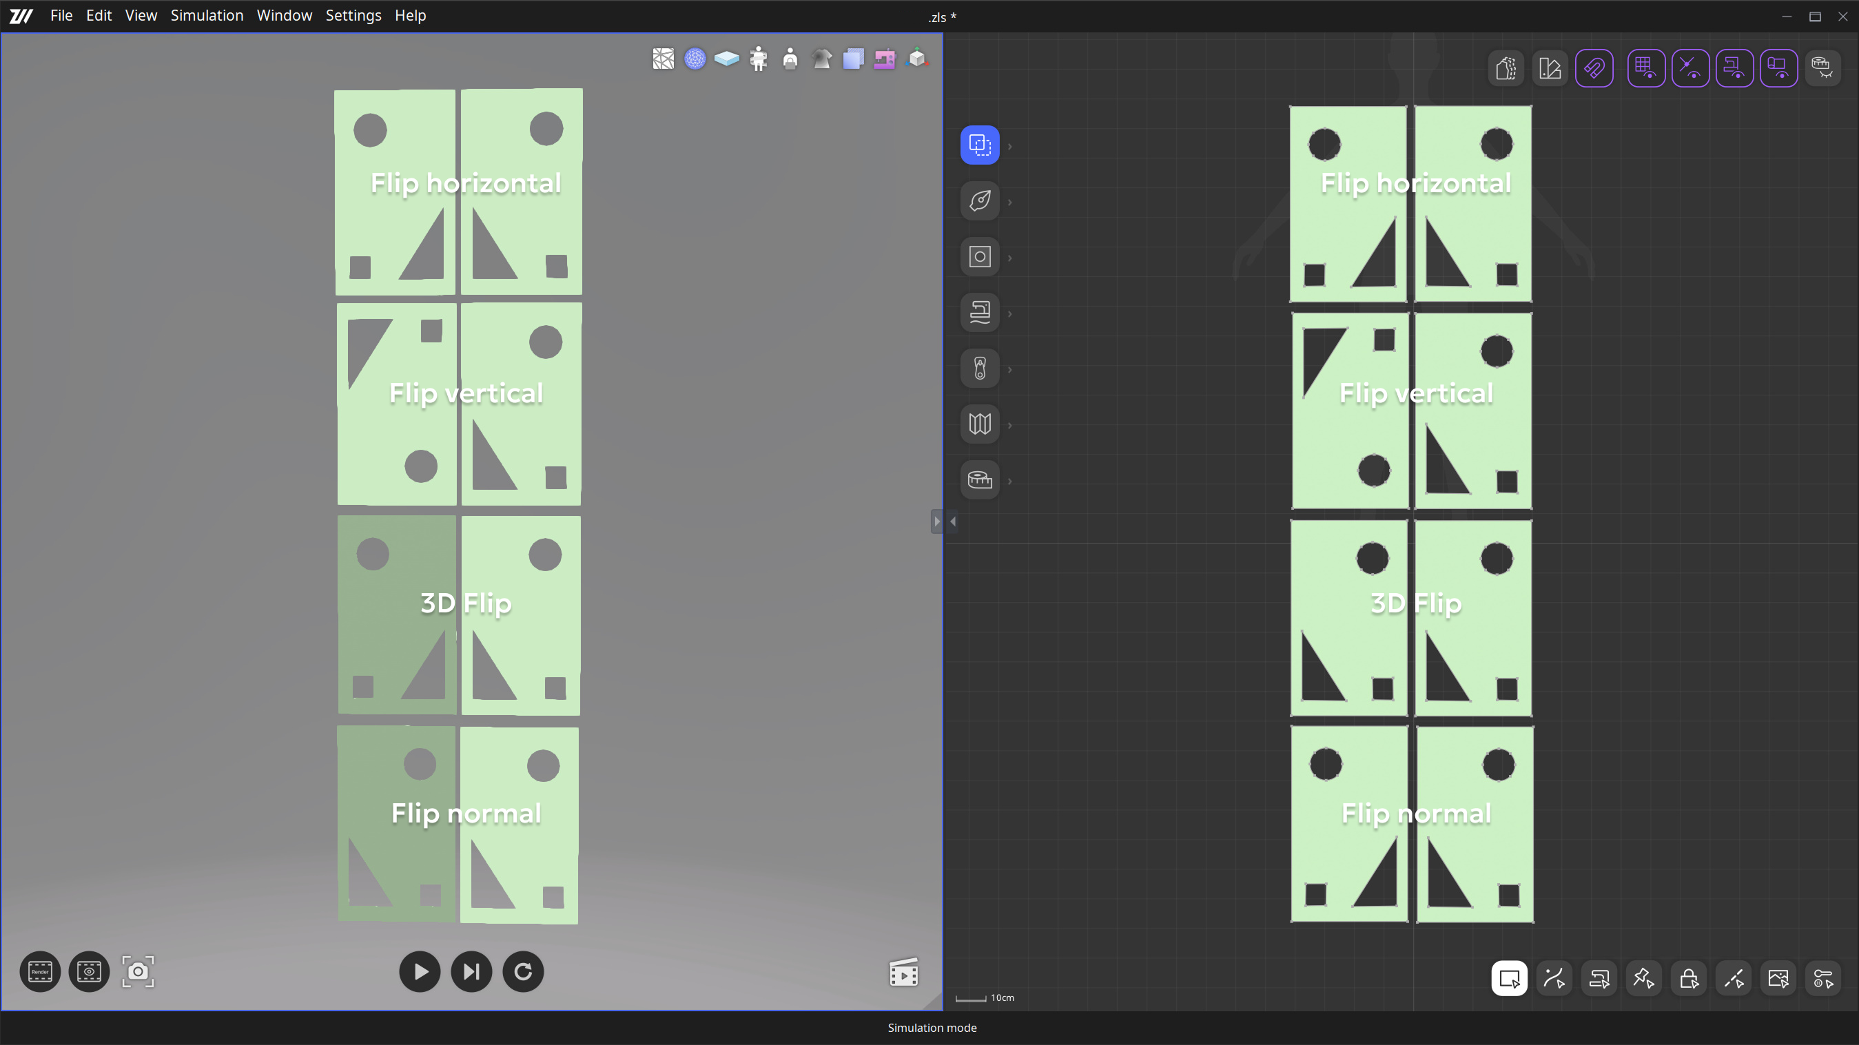Screen dimensions: 1859x1045
Task: Toggle the magnet snapping button
Action: coord(1594,69)
